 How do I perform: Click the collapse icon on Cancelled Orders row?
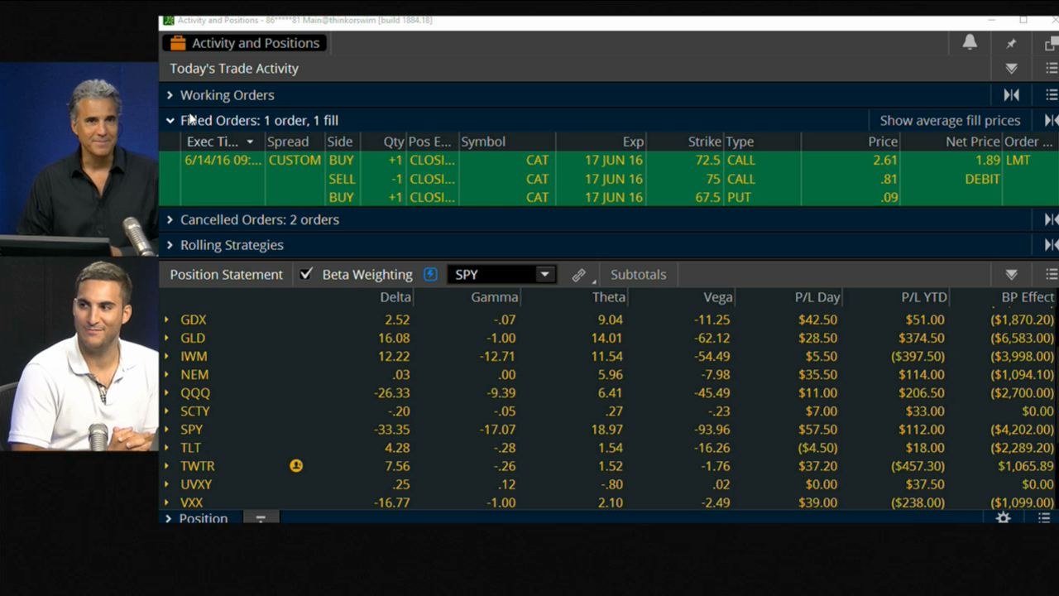click(x=1052, y=219)
